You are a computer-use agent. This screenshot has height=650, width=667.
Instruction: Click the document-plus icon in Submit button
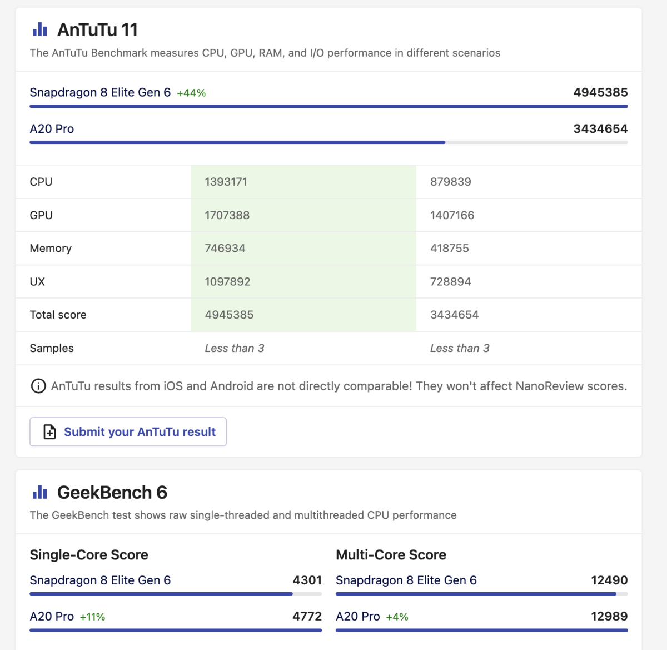pos(49,432)
